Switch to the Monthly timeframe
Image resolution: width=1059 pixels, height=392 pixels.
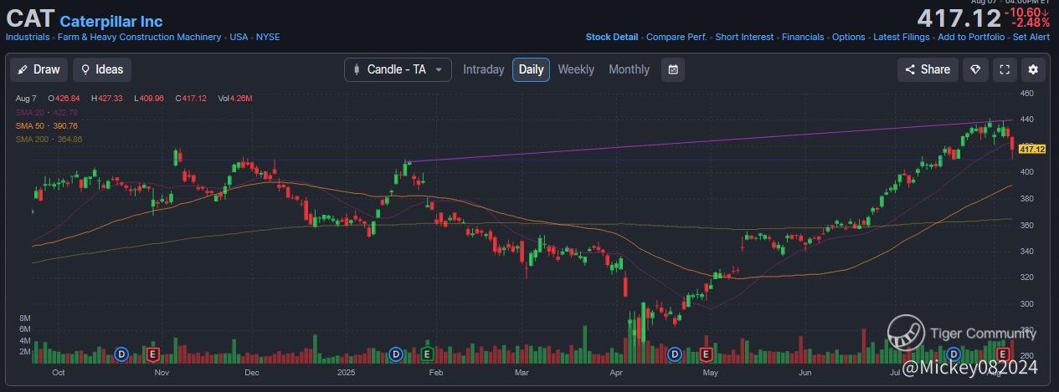[x=629, y=69]
